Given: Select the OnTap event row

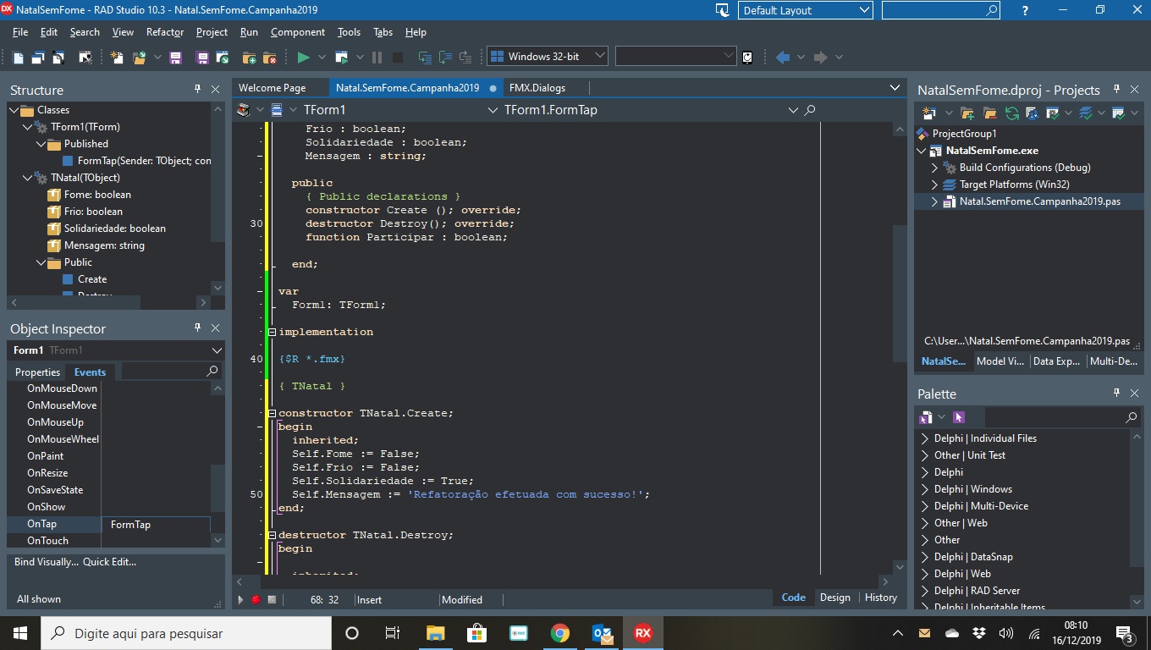Looking at the screenshot, I should click(108, 524).
